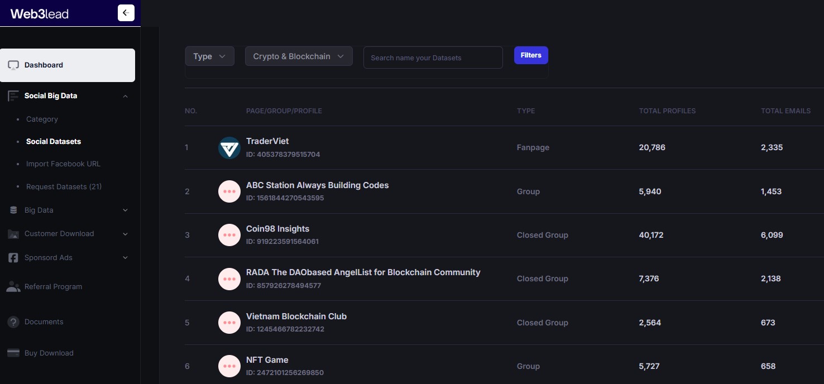Click the Dashboard monitor icon
This screenshot has height=384, width=824.
click(13, 65)
